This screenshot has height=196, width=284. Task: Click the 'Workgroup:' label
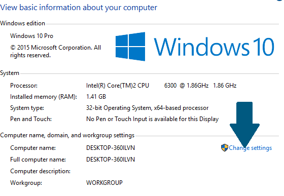tap(26, 183)
